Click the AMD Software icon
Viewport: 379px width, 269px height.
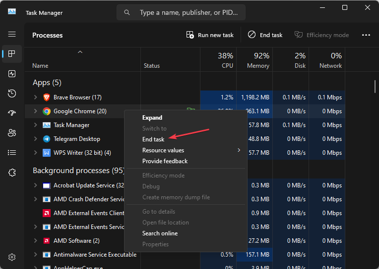(x=47, y=241)
